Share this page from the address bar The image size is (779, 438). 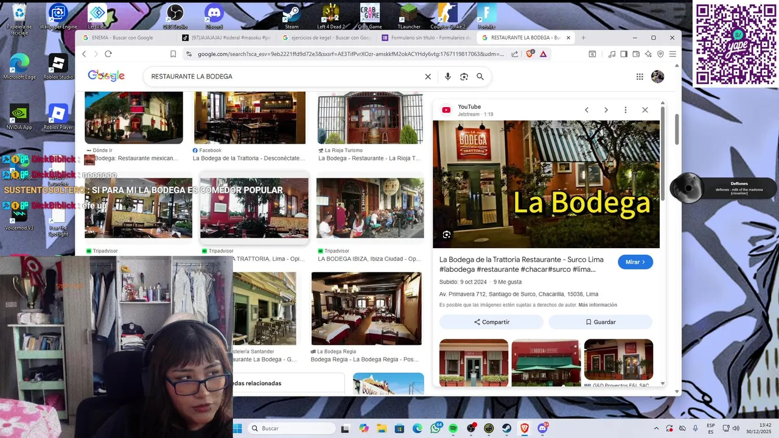[515, 54]
